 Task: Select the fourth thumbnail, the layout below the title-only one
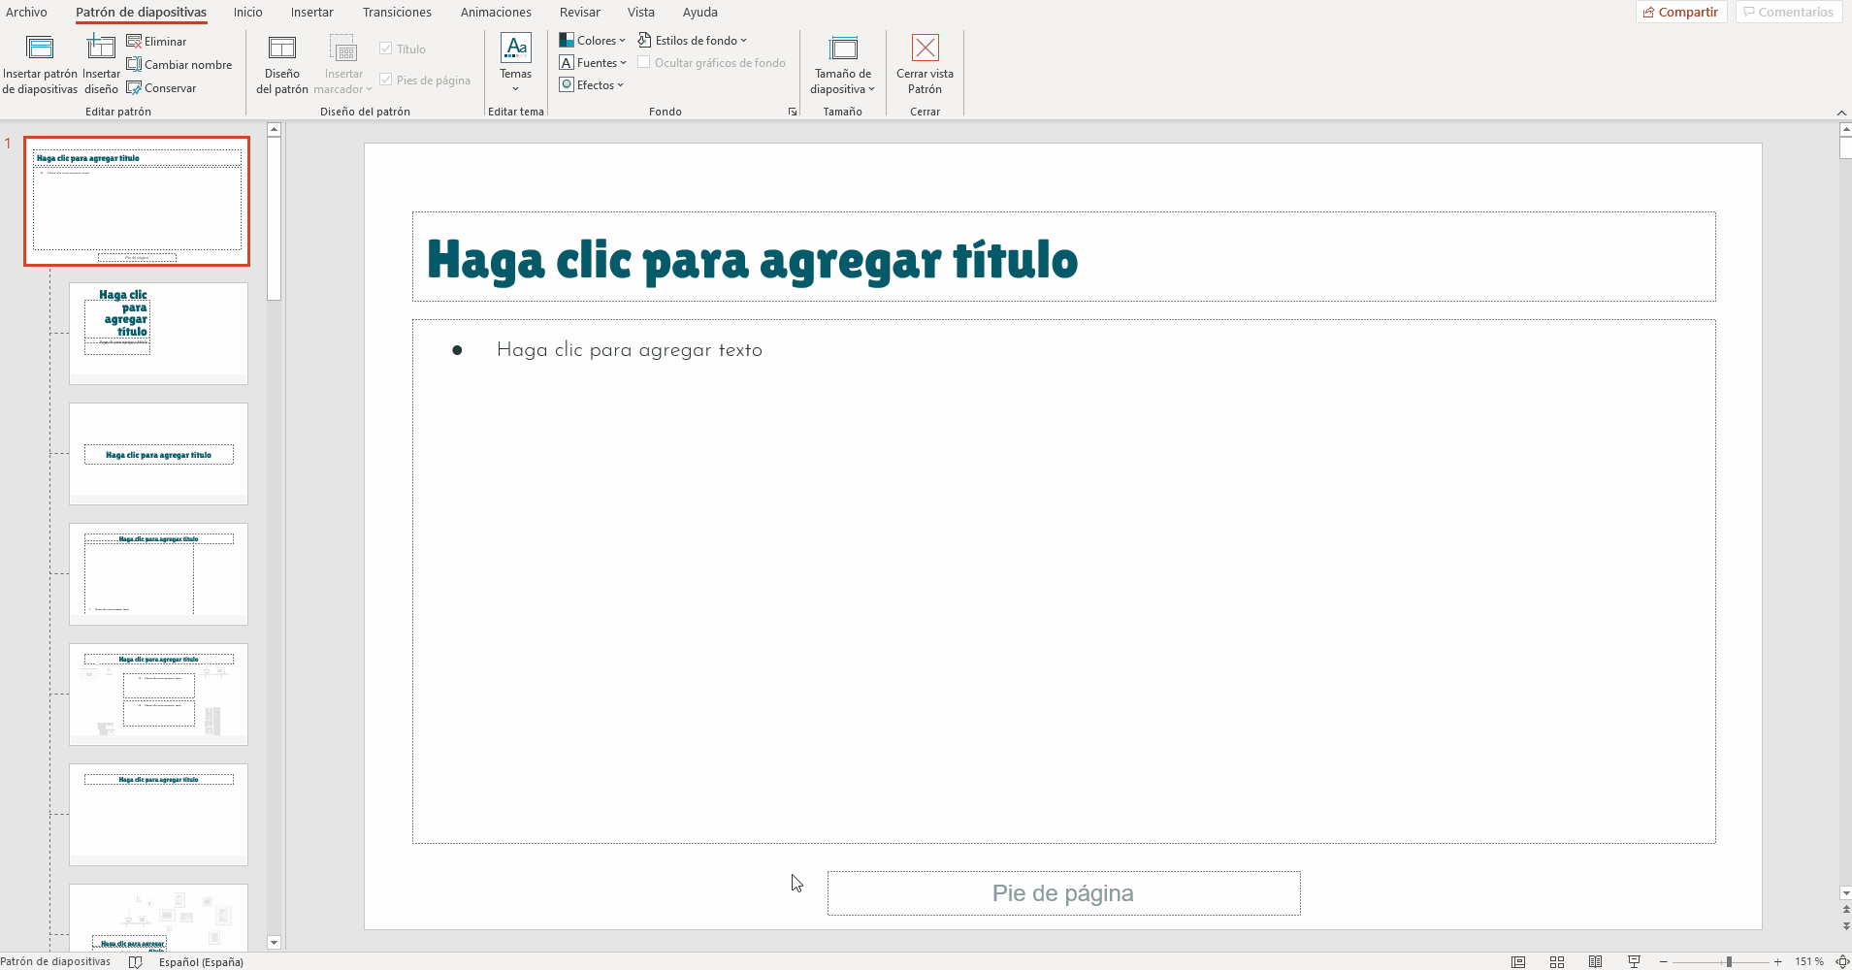158,574
